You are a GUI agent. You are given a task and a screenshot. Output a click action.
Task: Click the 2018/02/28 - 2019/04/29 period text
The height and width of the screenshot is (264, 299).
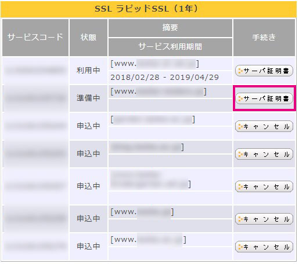[164, 78]
